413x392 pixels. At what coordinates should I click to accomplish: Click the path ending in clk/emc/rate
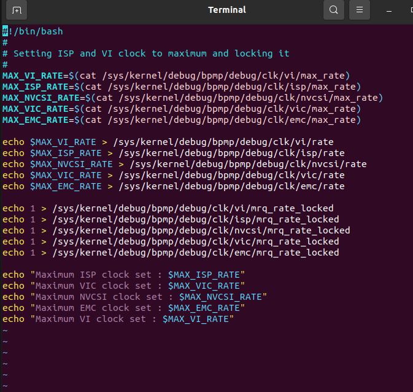(x=231, y=187)
